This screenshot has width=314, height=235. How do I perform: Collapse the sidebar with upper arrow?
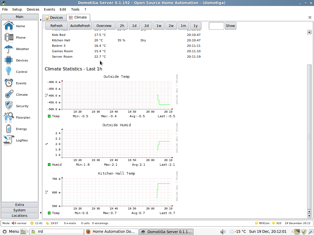(x=41, y=20)
